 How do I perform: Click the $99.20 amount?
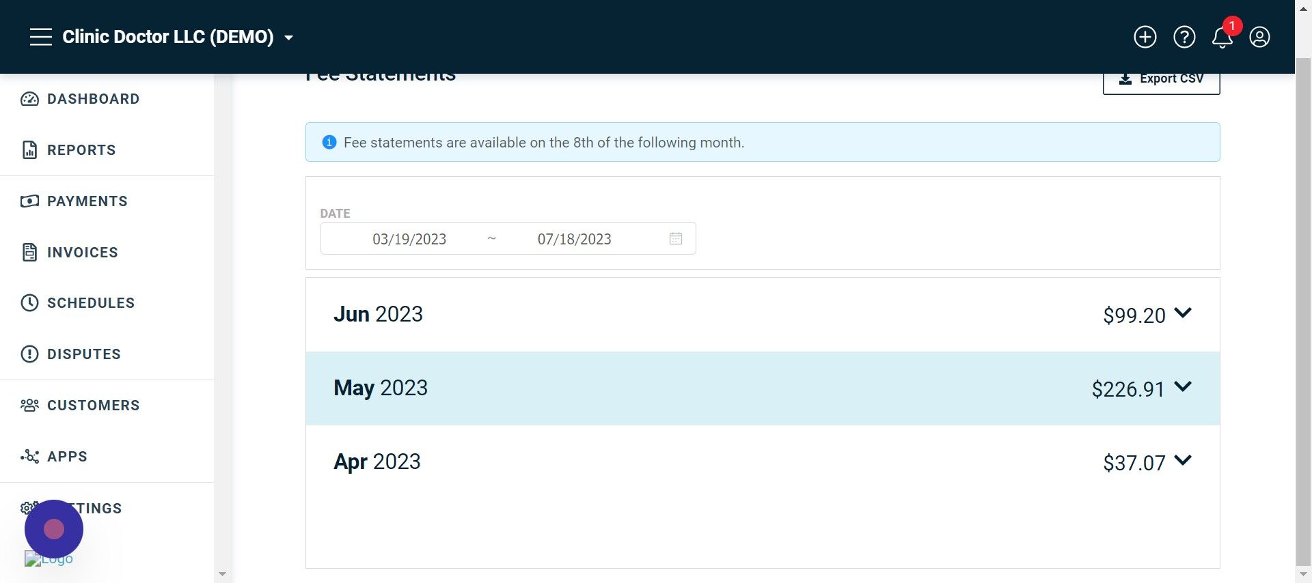click(x=1134, y=316)
